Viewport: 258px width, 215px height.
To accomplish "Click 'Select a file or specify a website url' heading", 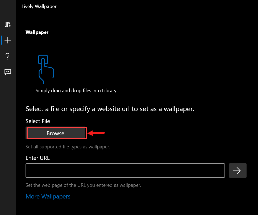I will point(110,109).
